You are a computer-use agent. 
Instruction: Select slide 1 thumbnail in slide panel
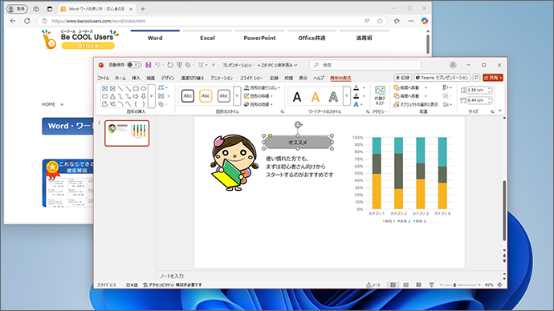coord(127,133)
